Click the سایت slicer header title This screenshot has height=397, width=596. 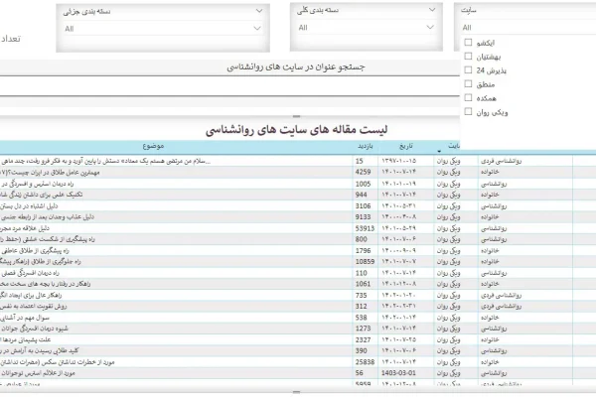tap(468, 10)
